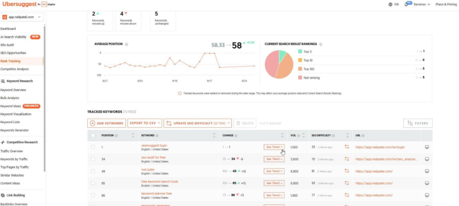Click Not ranking pink legend swatch
459x206 pixels.
point(300,78)
